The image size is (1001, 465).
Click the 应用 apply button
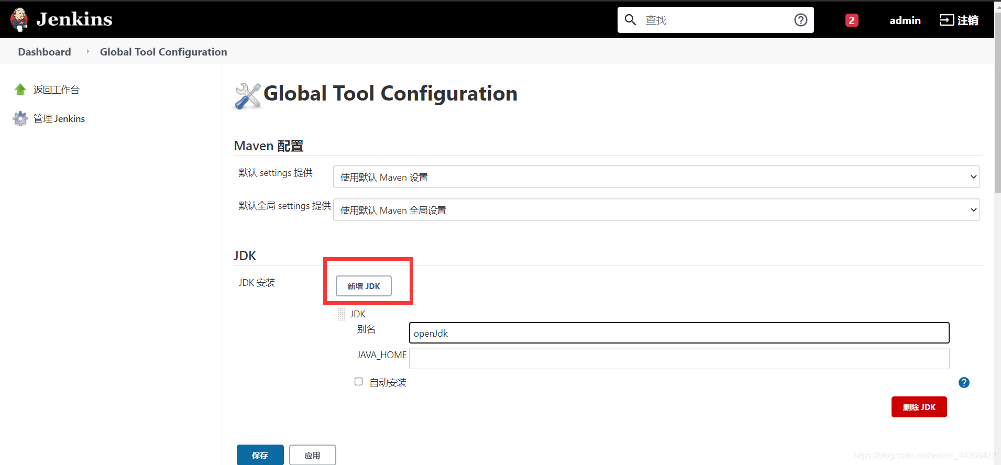coord(312,455)
